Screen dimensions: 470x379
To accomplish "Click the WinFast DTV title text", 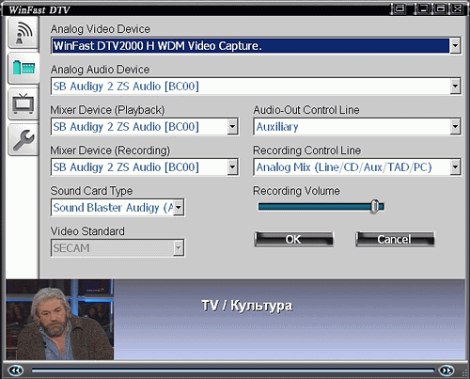I will point(39,9).
